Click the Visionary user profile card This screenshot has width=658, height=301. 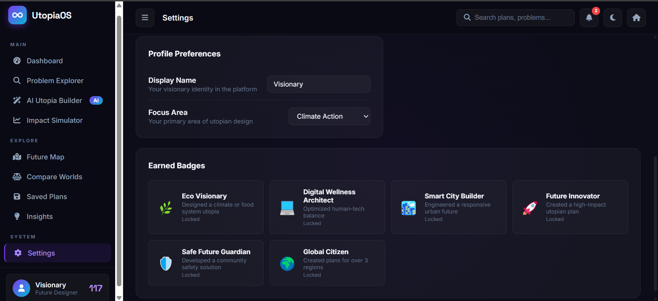[x=58, y=288]
